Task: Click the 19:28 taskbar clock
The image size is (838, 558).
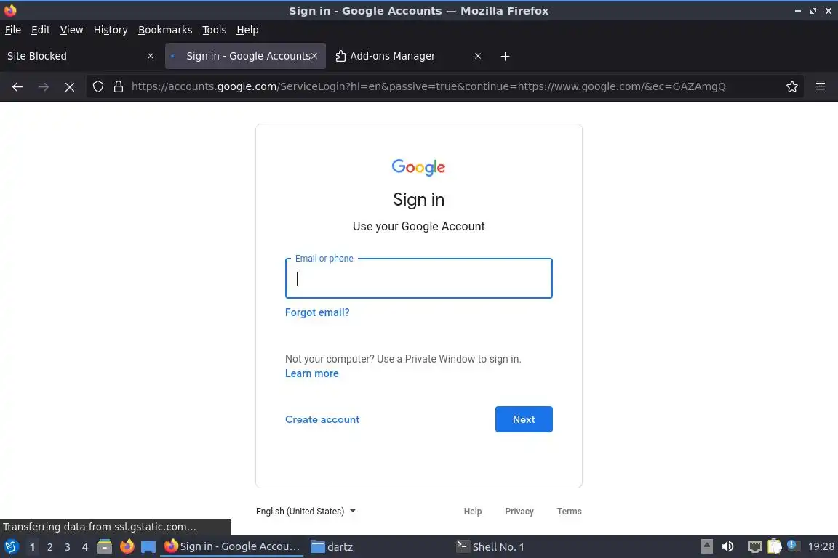Action: click(821, 546)
